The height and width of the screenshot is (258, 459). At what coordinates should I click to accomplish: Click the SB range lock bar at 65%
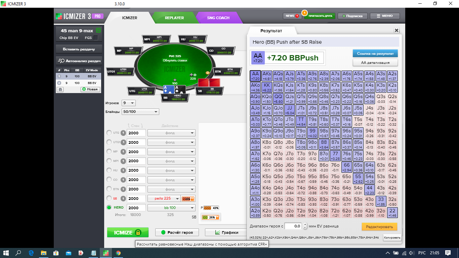point(188,199)
